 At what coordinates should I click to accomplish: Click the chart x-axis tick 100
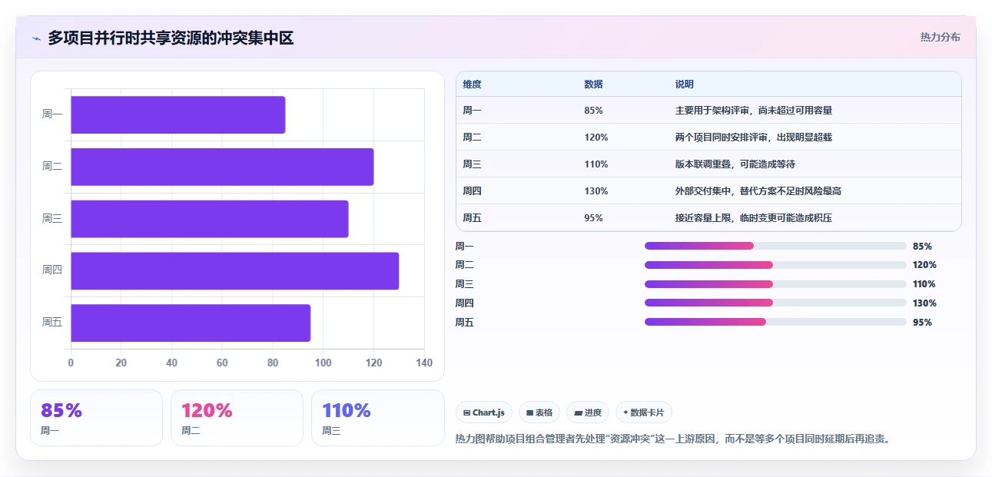(323, 363)
